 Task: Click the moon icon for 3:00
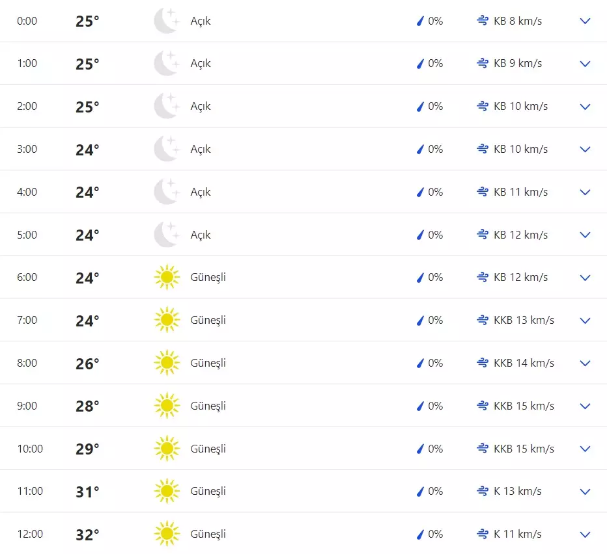point(166,149)
